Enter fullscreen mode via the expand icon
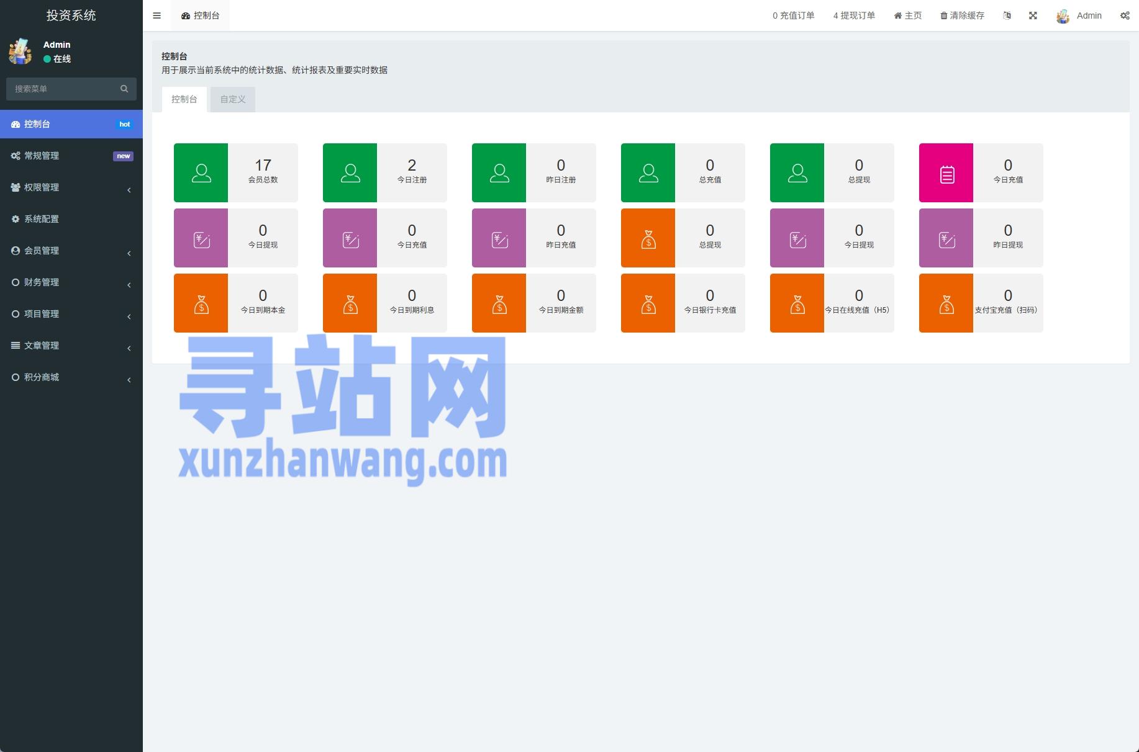Viewport: 1139px width, 752px height. tap(1033, 16)
